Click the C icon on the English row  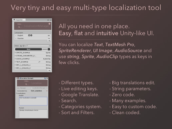coord(31,35)
